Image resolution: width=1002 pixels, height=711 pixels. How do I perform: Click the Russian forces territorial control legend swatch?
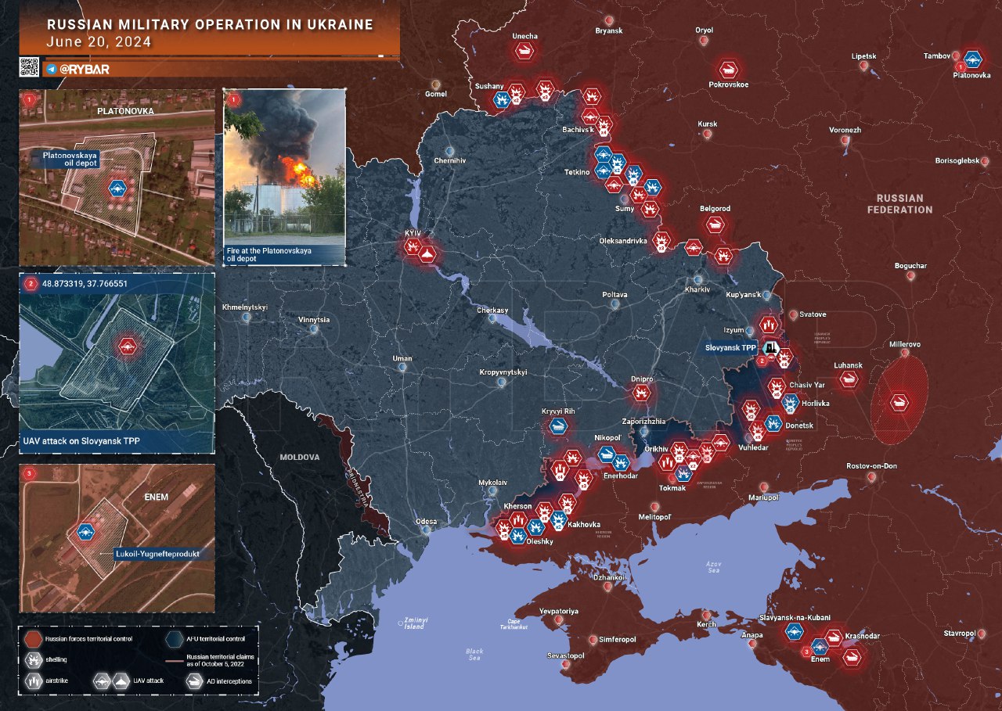pyautogui.click(x=33, y=639)
